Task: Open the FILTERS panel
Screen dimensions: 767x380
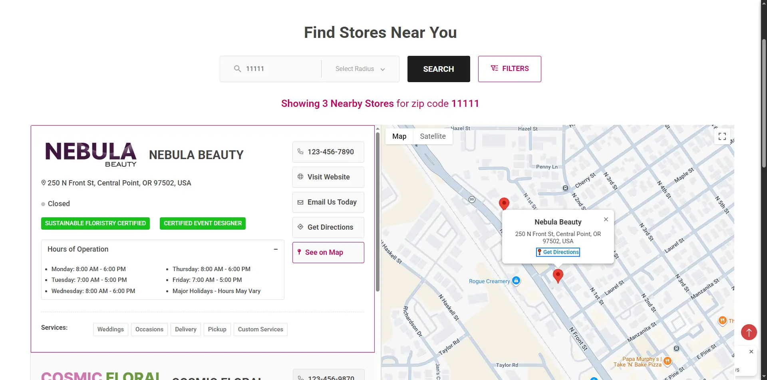Action: point(509,69)
